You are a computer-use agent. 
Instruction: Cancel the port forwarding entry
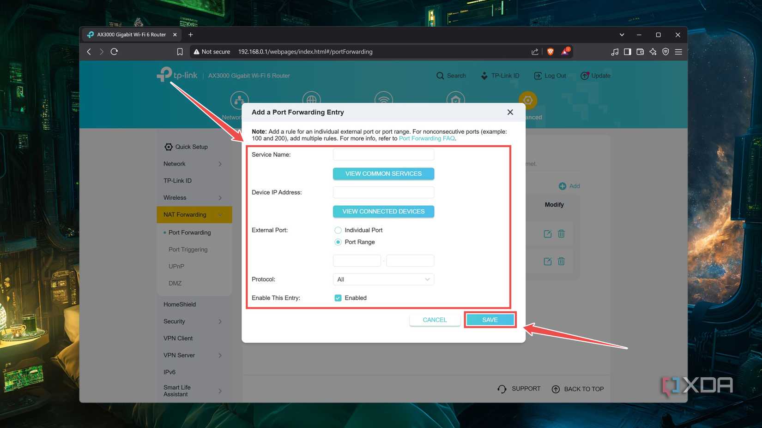tap(435, 320)
